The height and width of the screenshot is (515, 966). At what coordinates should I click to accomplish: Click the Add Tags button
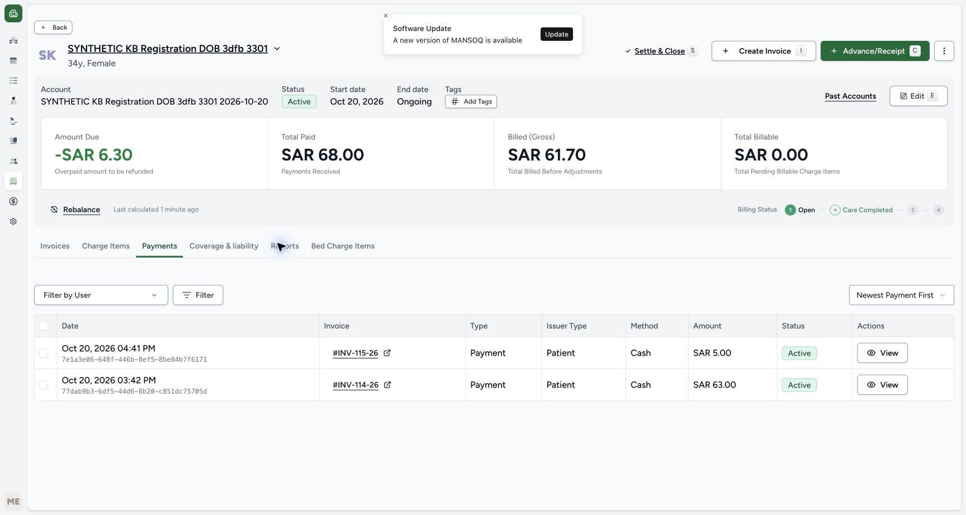tap(471, 102)
